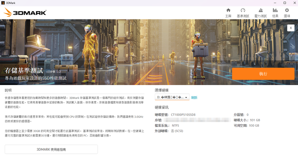The height and width of the screenshot is (156, 298).
Task: Click the 931 GB drive size value
Action: click(255, 120)
